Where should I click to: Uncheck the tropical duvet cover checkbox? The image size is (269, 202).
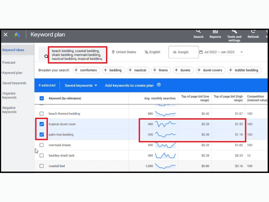pos(41,124)
